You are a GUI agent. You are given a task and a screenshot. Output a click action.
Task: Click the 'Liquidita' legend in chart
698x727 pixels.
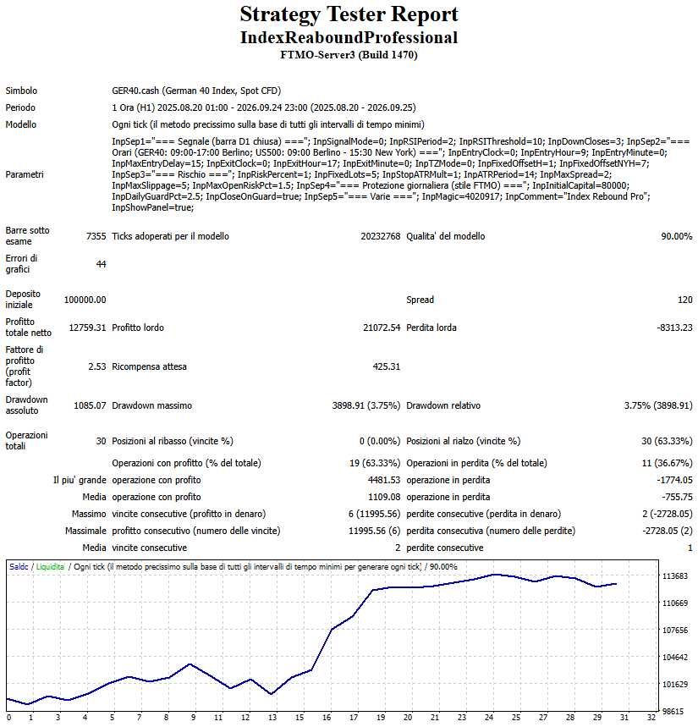point(50,567)
